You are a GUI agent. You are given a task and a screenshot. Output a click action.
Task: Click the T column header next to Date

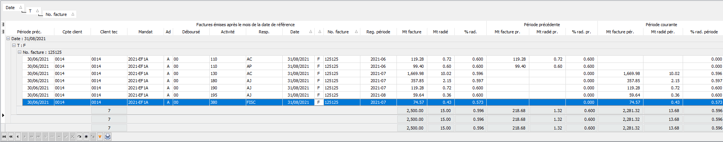pos(319,32)
